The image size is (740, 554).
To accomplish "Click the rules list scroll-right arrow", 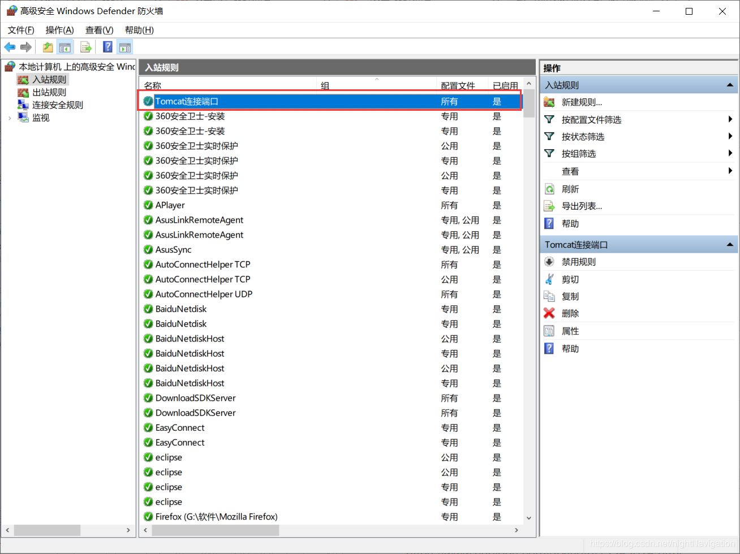I will coord(516,530).
